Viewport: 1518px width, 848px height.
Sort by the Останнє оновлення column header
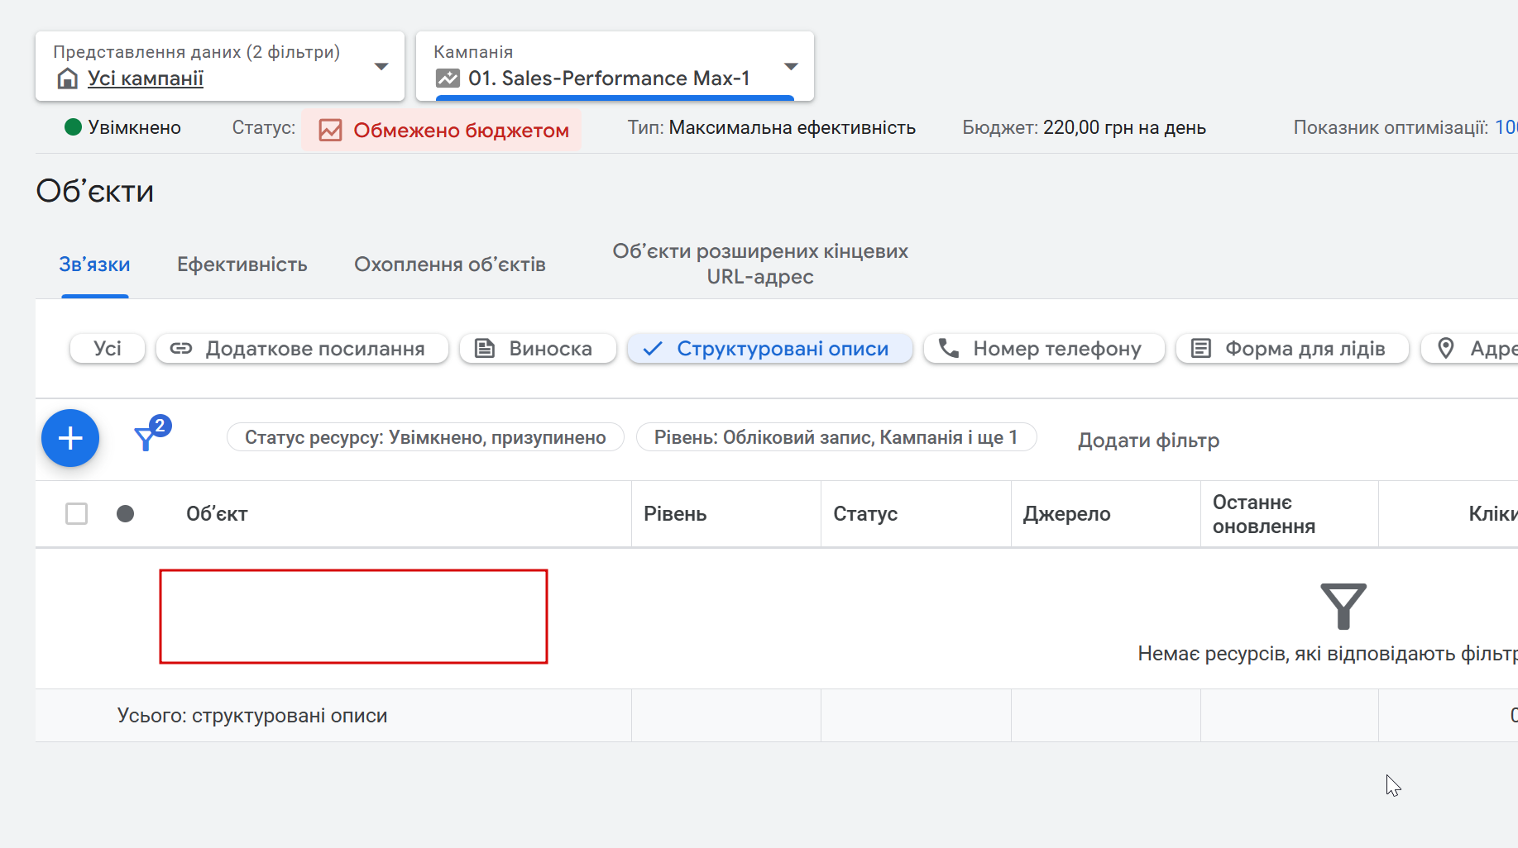[x=1263, y=514]
